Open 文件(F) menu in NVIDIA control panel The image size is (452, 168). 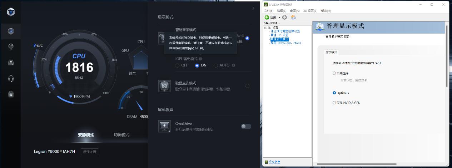pyautogui.click(x=269, y=11)
